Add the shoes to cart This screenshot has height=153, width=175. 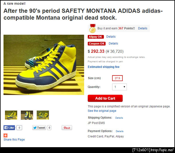point(105,98)
